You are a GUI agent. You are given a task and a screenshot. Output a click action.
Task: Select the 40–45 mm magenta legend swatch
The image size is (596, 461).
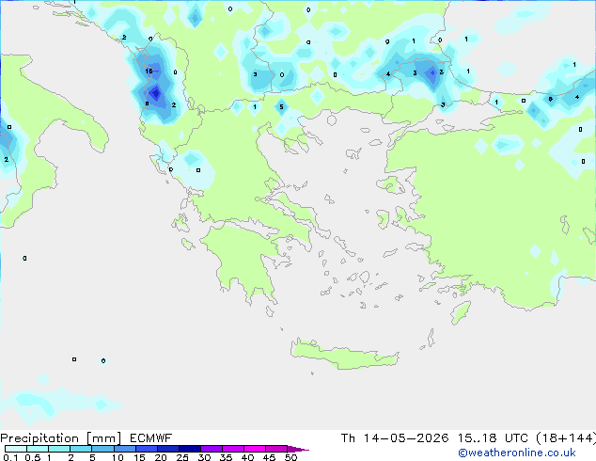pos(255,449)
